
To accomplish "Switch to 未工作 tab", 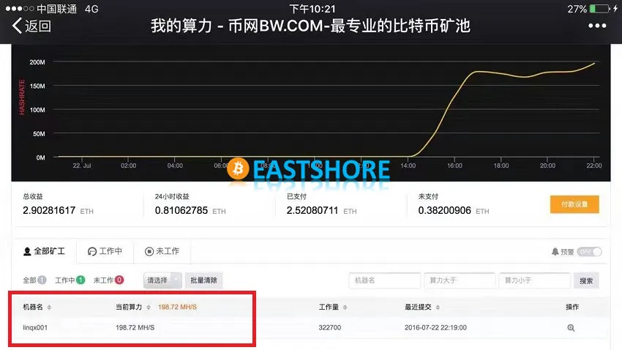I will (162, 251).
